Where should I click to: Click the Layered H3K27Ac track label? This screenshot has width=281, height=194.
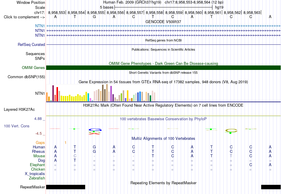(x=19, y=110)
